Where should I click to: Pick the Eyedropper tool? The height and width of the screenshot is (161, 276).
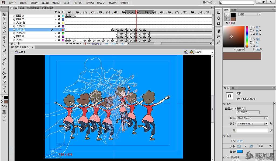pyautogui.click(x=4, y=78)
